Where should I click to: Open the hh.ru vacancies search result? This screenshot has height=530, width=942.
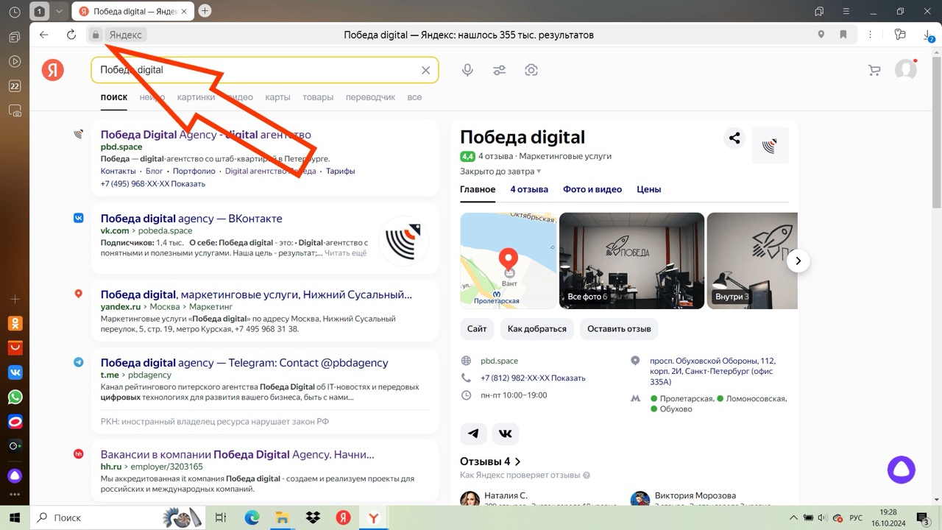pyautogui.click(x=237, y=454)
